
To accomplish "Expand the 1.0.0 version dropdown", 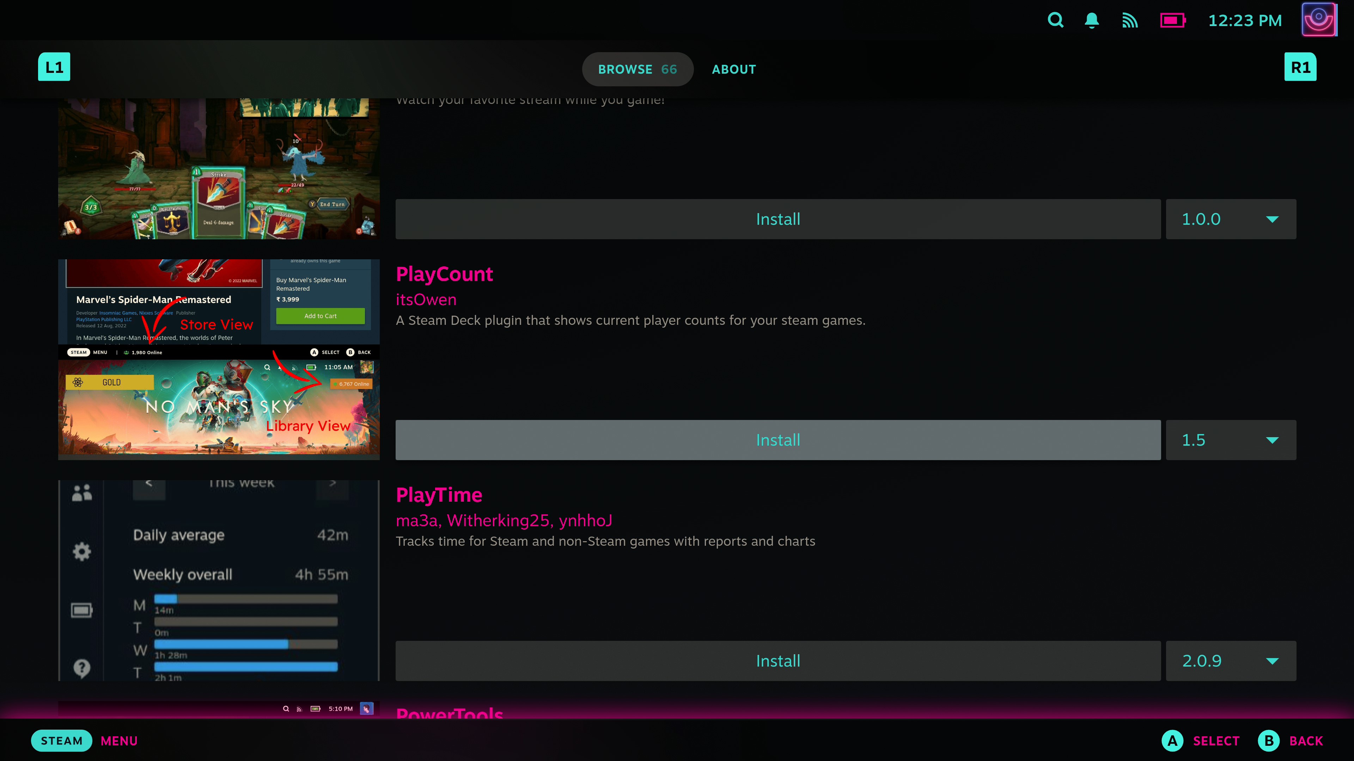I will click(x=1231, y=219).
